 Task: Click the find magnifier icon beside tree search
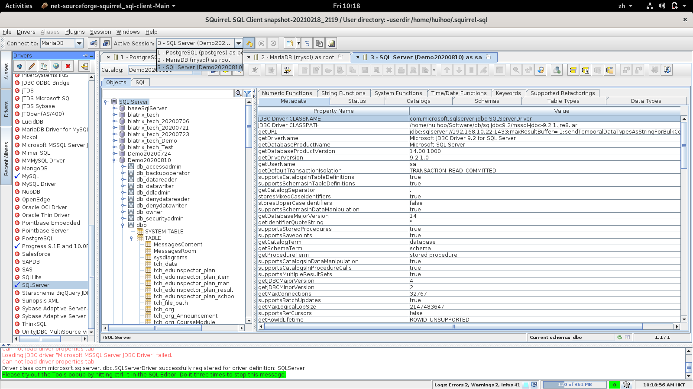pyautogui.click(x=238, y=93)
